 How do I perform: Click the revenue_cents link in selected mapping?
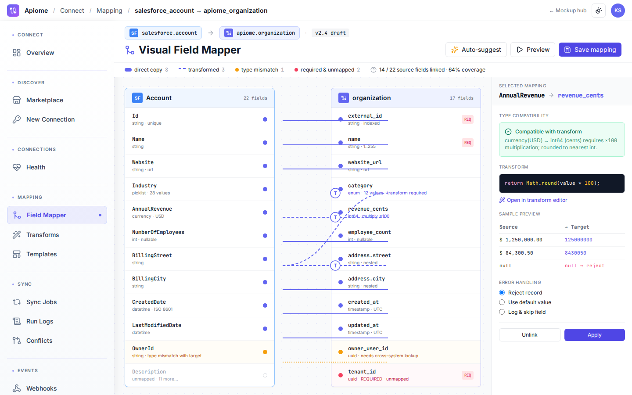pos(581,95)
